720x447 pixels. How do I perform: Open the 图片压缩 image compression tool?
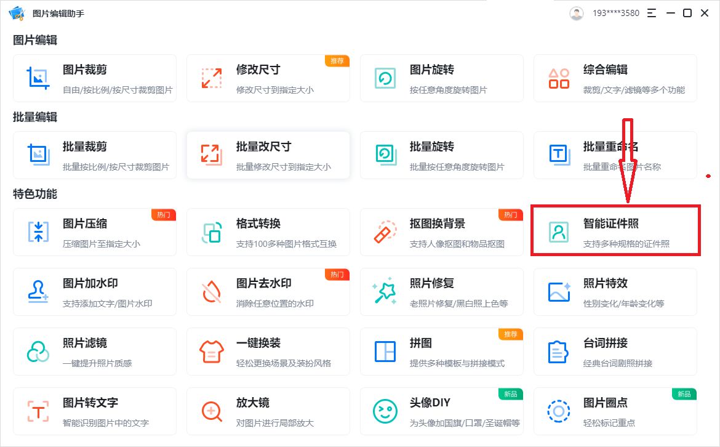[x=94, y=232]
